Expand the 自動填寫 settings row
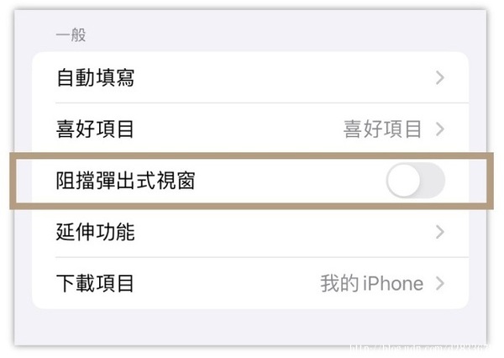 (250, 77)
